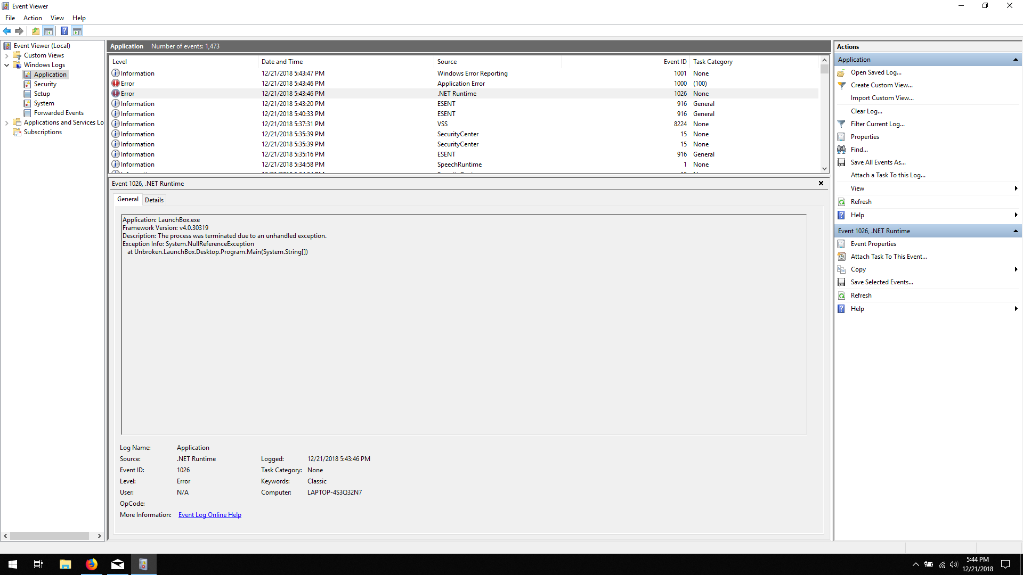
Task: Click Attach a Task To this Log
Action: [888, 175]
